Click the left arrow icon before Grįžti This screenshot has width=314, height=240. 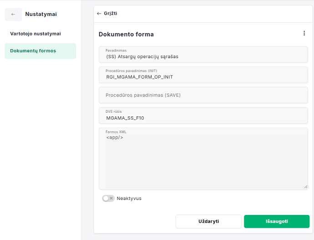[x=99, y=14]
